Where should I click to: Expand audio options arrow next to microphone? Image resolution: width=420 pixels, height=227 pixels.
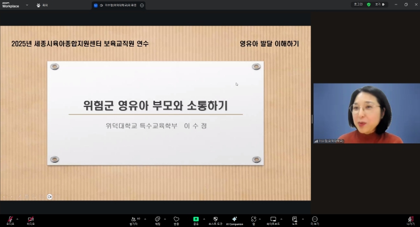point(17,218)
